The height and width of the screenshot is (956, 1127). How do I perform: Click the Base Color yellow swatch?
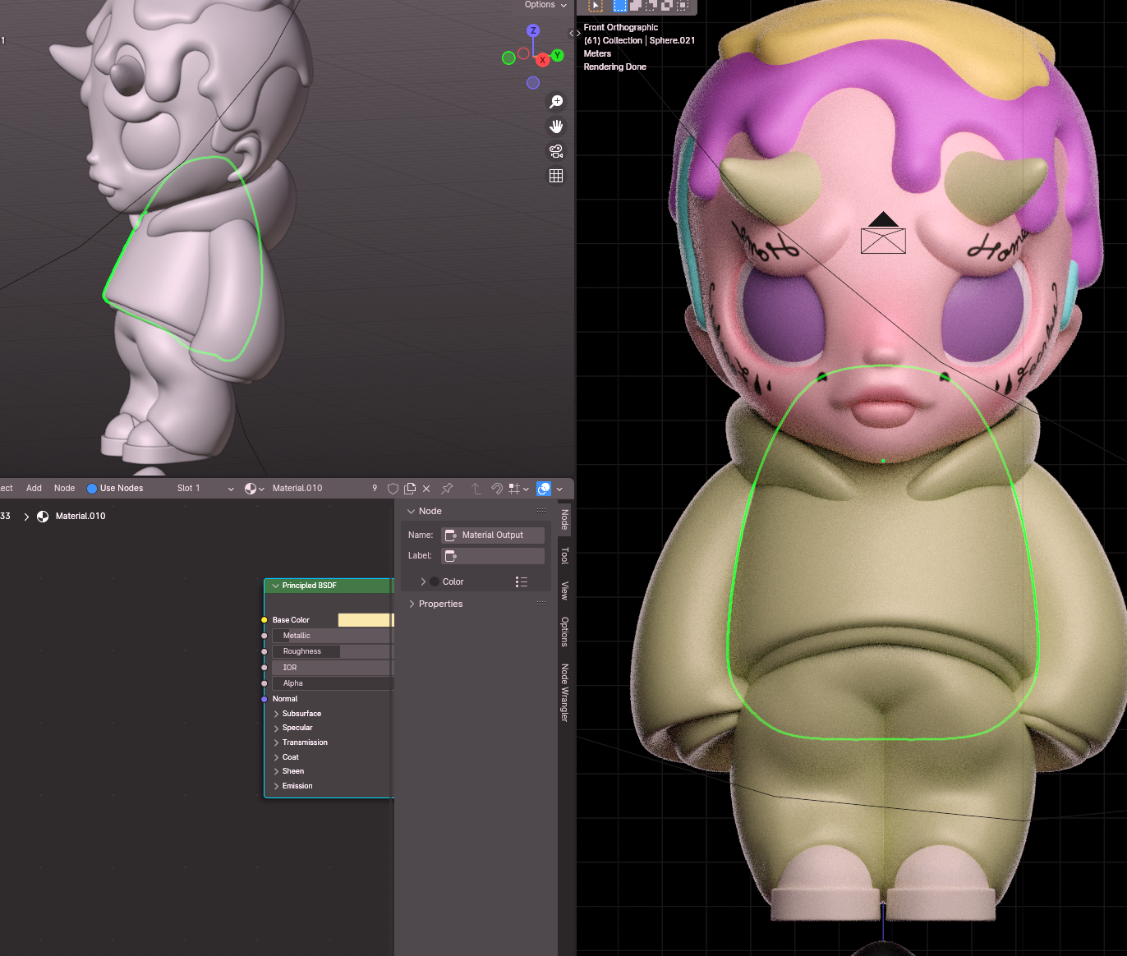pos(365,620)
